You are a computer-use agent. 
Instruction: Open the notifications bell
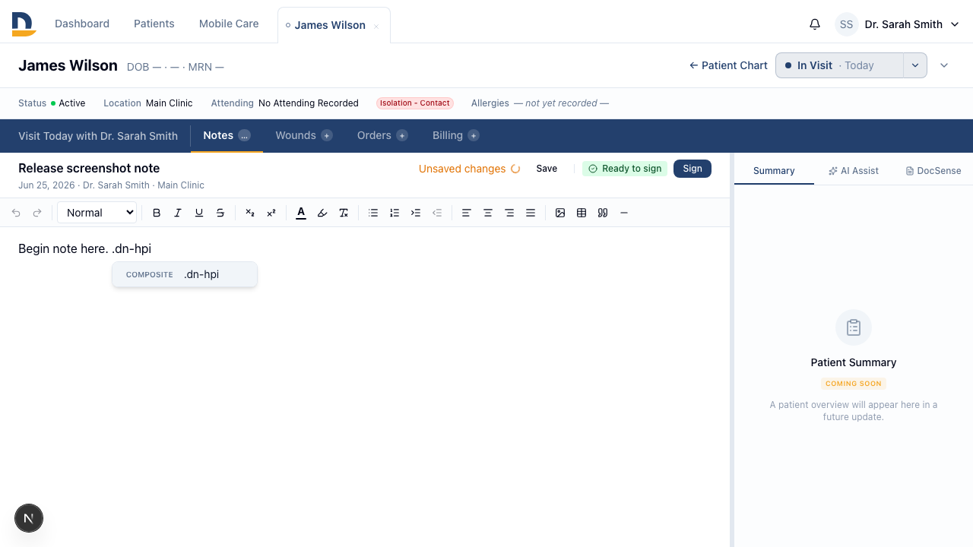tap(815, 24)
